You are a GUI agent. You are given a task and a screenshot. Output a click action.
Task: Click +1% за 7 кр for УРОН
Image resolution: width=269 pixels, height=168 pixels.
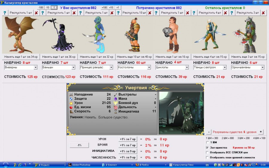tap(128, 139)
